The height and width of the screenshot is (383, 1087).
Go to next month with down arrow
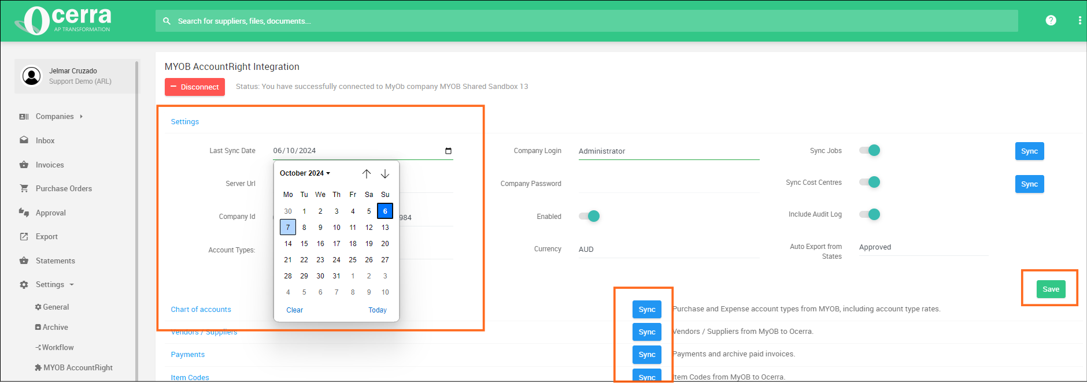(x=385, y=173)
